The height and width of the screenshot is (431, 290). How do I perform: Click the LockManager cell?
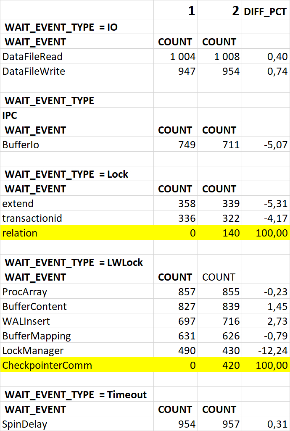[x=33, y=351]
